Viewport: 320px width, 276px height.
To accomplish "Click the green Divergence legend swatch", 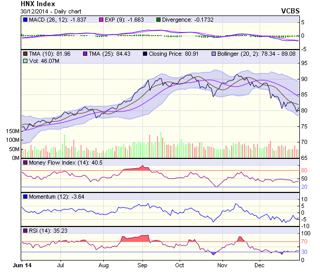I will (x=158, y=20).
